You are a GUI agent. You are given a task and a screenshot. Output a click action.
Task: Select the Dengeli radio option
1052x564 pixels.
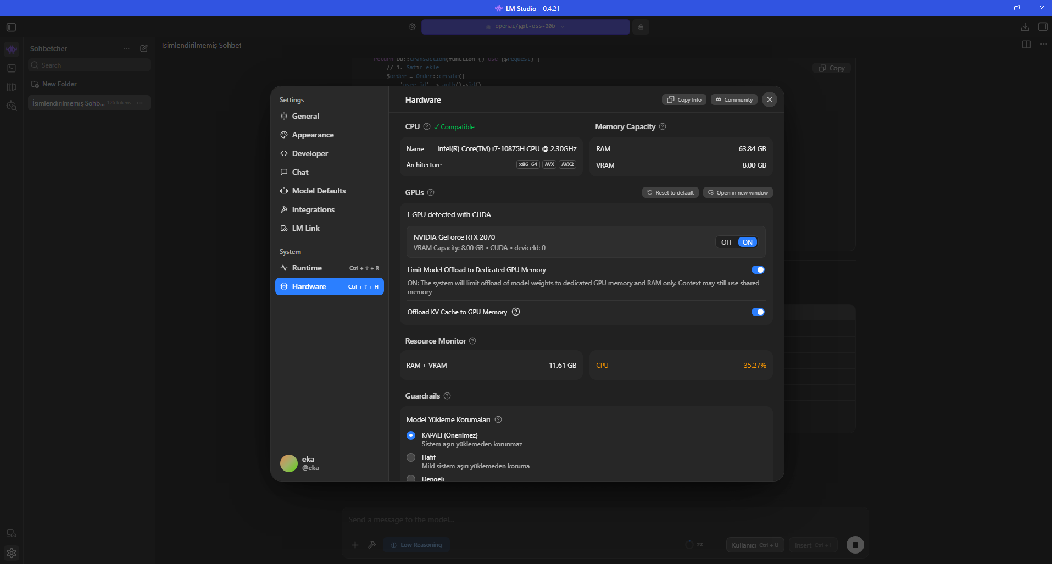411,478
